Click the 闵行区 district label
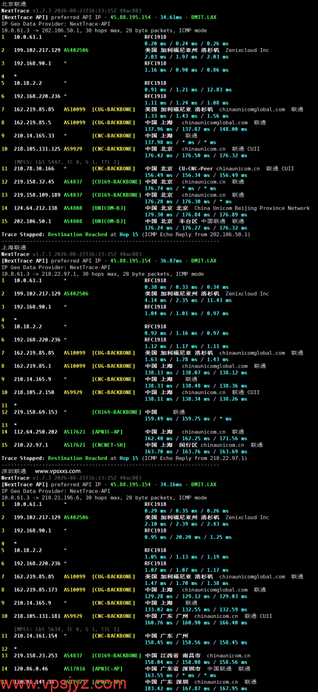 coord(188,445)
